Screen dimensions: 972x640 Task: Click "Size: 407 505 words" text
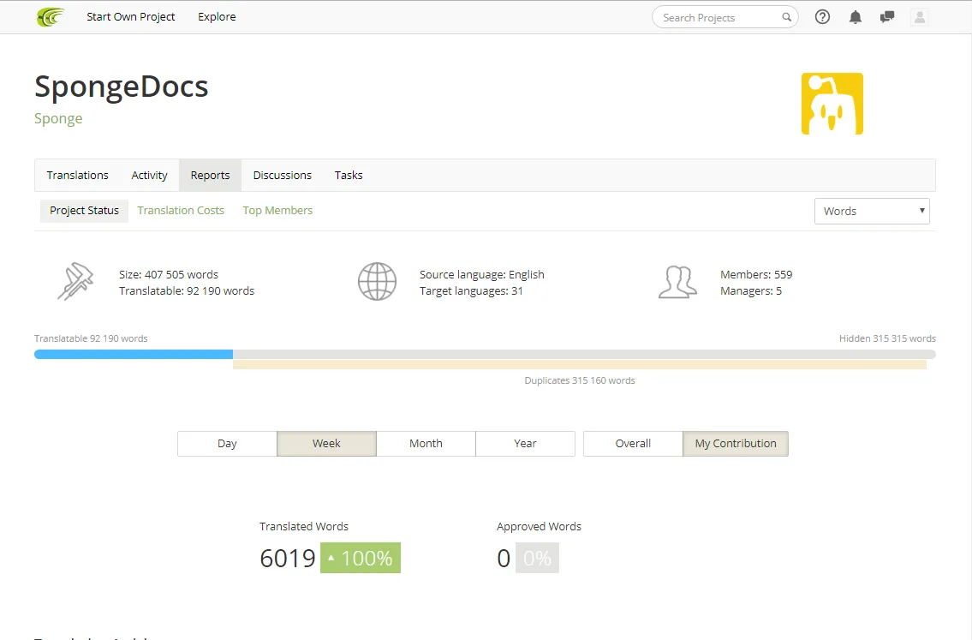click(169, 275)
